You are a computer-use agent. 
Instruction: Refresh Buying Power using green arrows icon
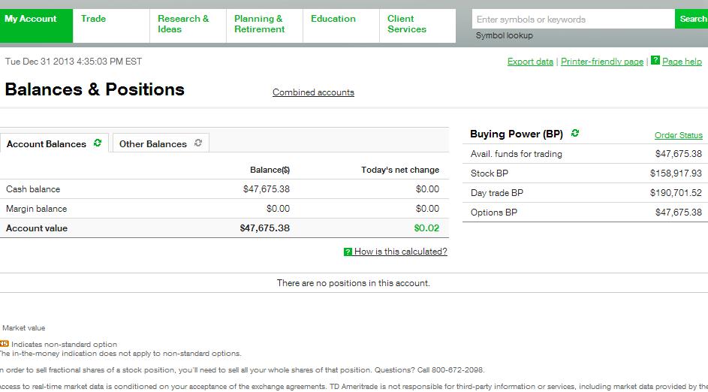(575, 133)
